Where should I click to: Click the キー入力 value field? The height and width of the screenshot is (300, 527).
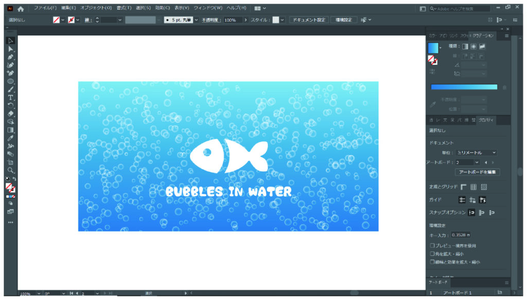(x=460, y=235)
